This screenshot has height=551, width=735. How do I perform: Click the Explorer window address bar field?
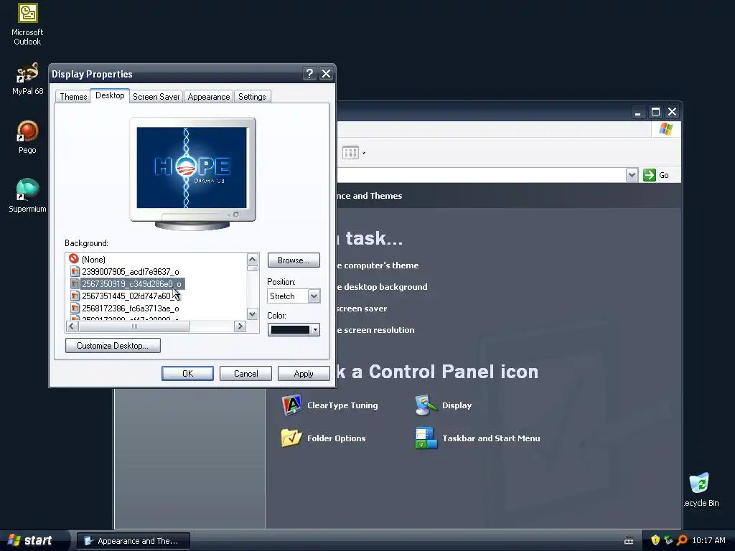click(x=481, y=175)
